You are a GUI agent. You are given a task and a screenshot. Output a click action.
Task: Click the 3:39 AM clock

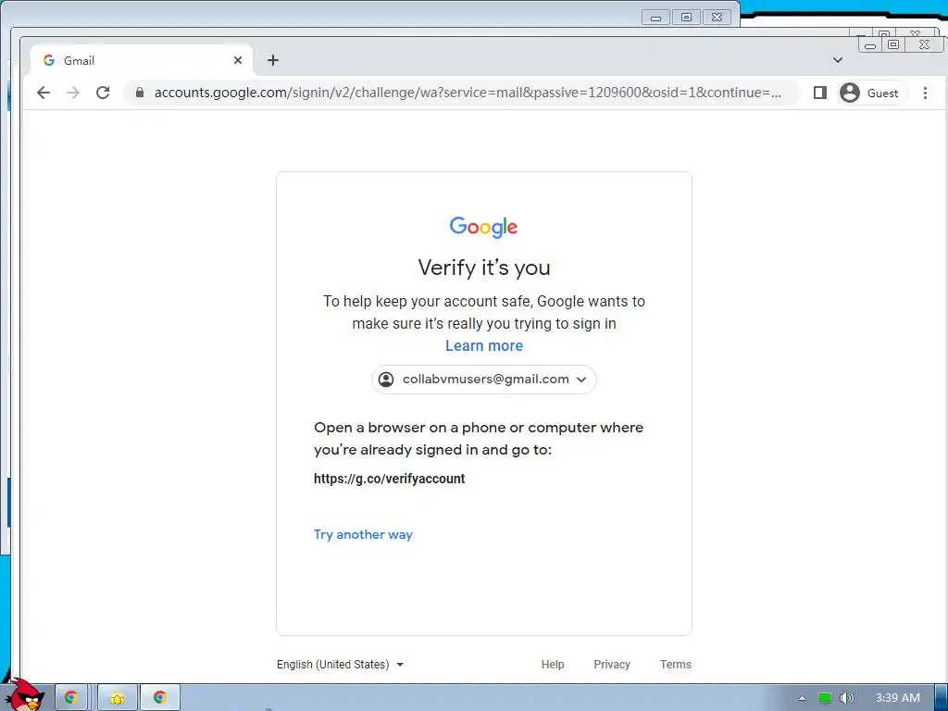pos(897,698)
